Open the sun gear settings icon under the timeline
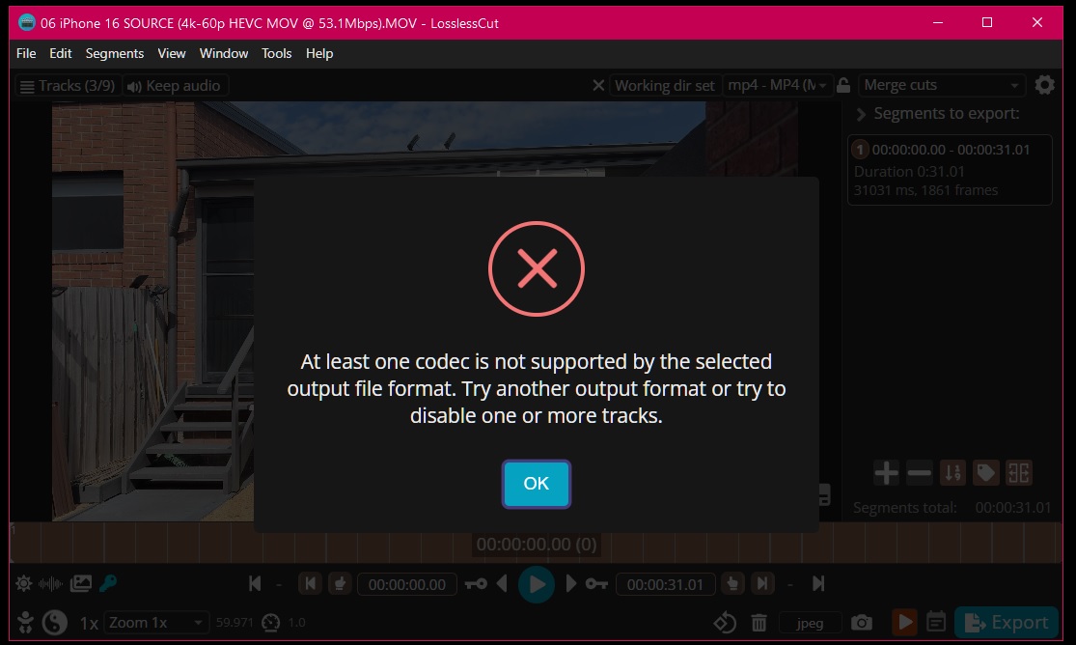This screenshot has height=645, width=1076. (x=24, y=584)
